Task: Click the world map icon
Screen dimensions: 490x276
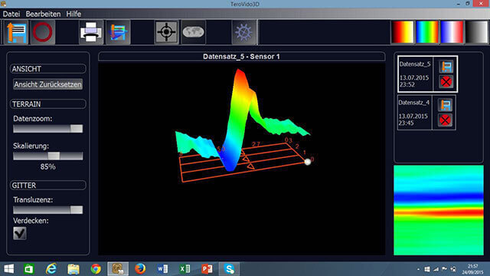Action: (193, 32)
